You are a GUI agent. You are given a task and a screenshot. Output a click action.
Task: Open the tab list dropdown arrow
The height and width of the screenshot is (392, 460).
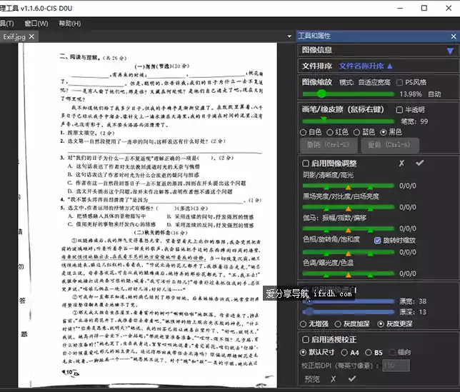click(x=289, y=36)
